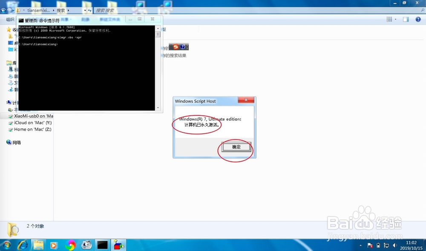Minimize the Command Prompt window

tap(130, 19)
